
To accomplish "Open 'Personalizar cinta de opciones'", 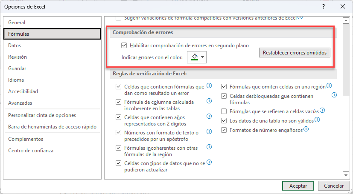I will (x=52, y=115).
